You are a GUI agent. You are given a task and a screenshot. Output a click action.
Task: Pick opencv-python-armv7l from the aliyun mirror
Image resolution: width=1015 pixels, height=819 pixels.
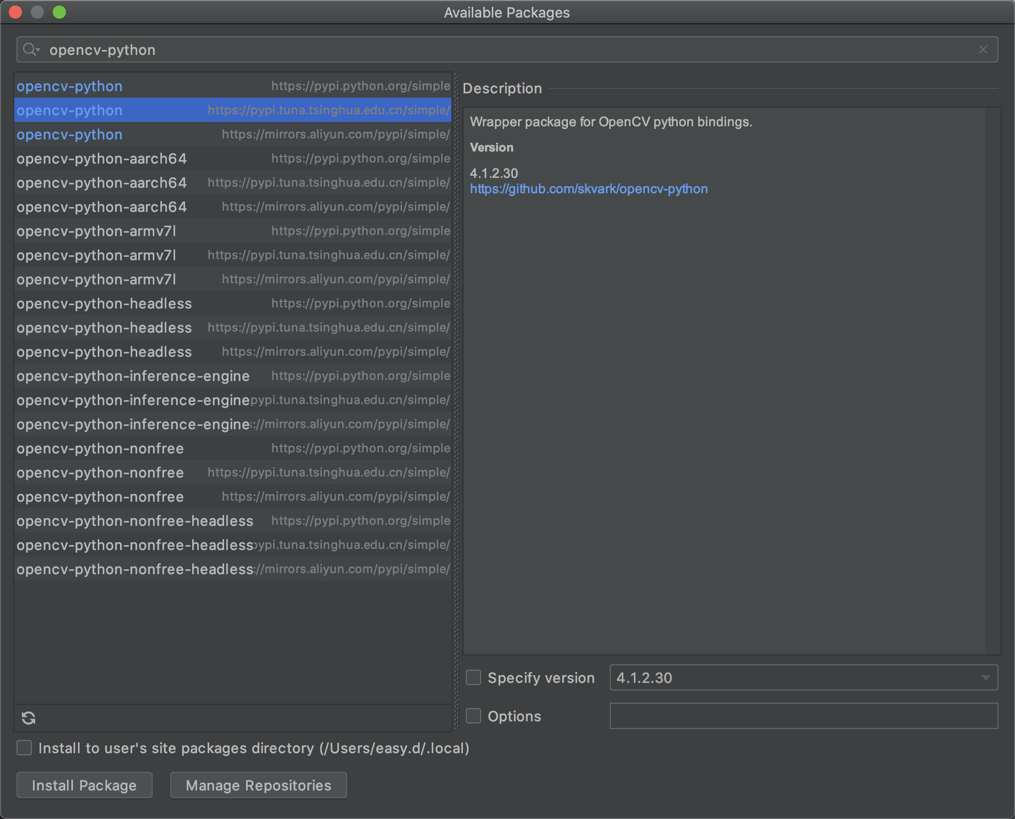pos(233,279)
